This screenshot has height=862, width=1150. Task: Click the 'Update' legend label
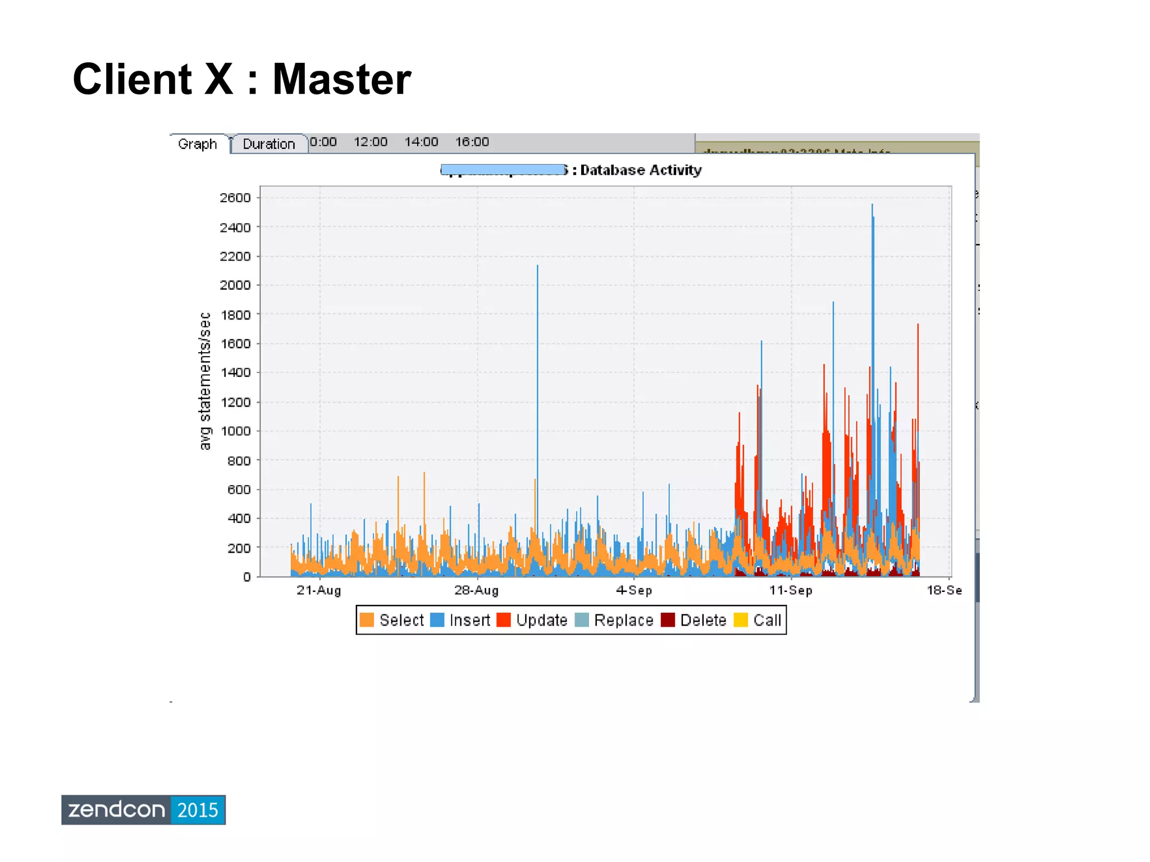coord(542,621)
